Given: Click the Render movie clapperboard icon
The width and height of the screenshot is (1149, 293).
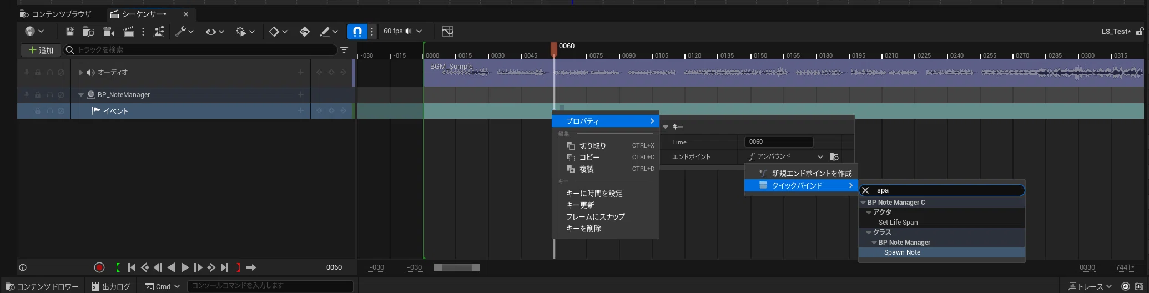Looking at the screenshot, I should pyautogui.click(x=128, y=32).
